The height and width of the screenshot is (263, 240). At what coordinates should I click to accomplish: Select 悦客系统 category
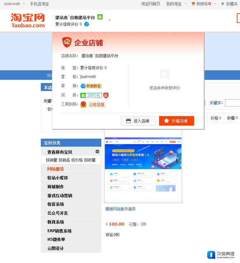(55, 204)
